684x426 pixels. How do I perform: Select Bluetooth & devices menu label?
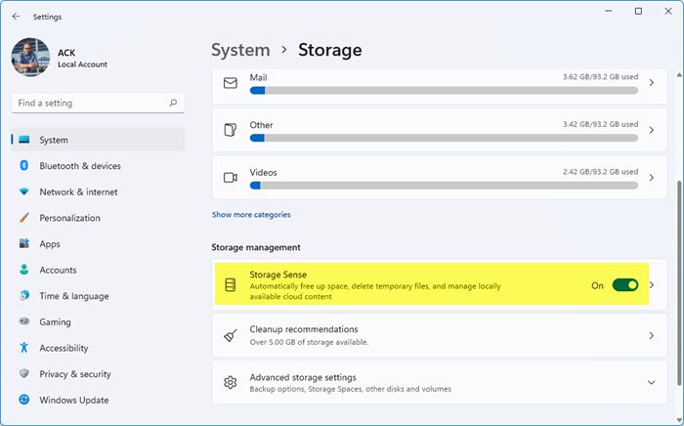click(80, 166)
